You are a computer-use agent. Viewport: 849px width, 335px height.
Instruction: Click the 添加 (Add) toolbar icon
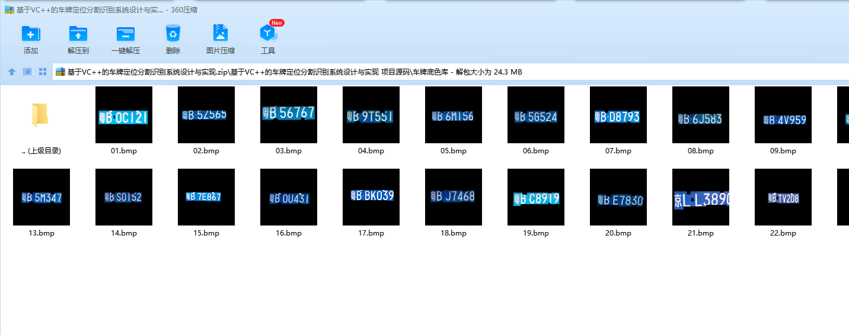[x=31, y=34]
